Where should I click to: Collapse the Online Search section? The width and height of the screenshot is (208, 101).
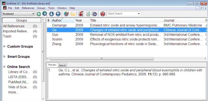click(4, 67)
